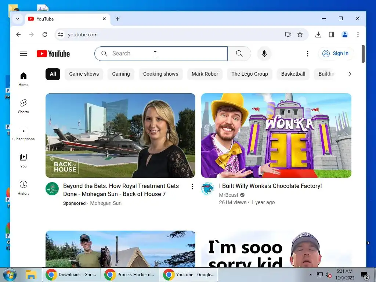Show more category chips with right arrow

(x=350, y=74)
